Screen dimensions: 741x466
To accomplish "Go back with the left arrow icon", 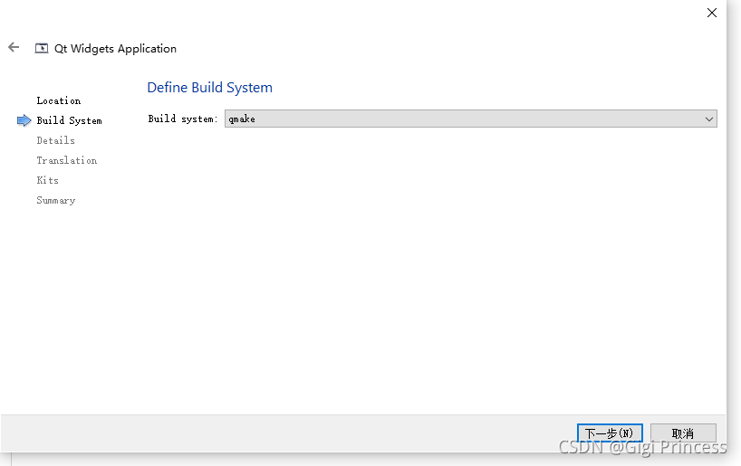I will [14, 47].
